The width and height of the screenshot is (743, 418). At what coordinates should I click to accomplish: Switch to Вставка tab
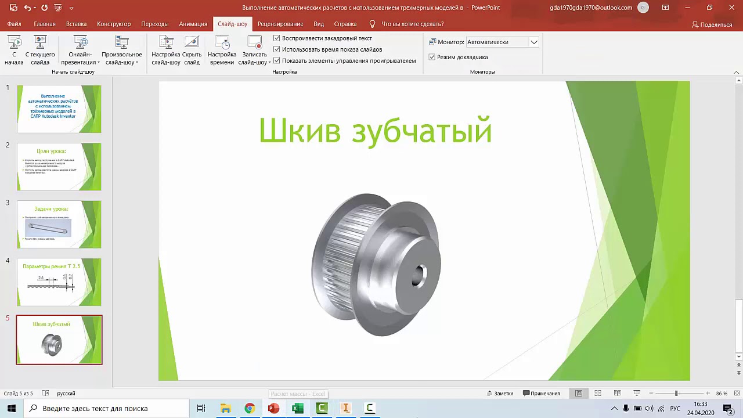(x=76, y=24)
